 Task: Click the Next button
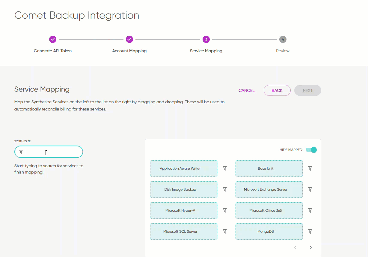pyautogui.click(x=308, y=90)
